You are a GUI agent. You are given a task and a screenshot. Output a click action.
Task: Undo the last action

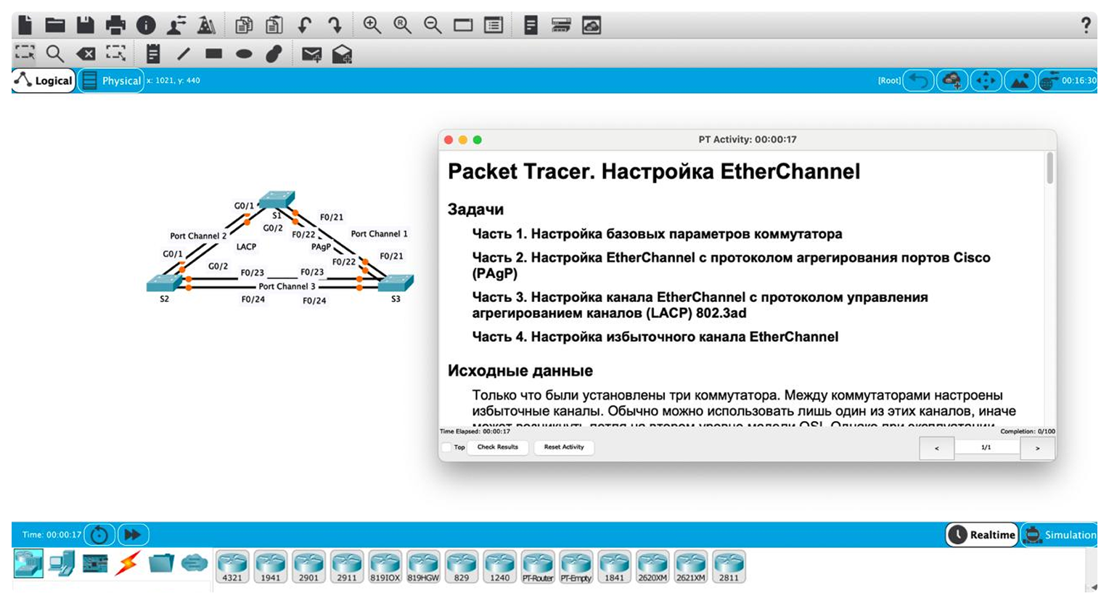(x=305, y=25)
